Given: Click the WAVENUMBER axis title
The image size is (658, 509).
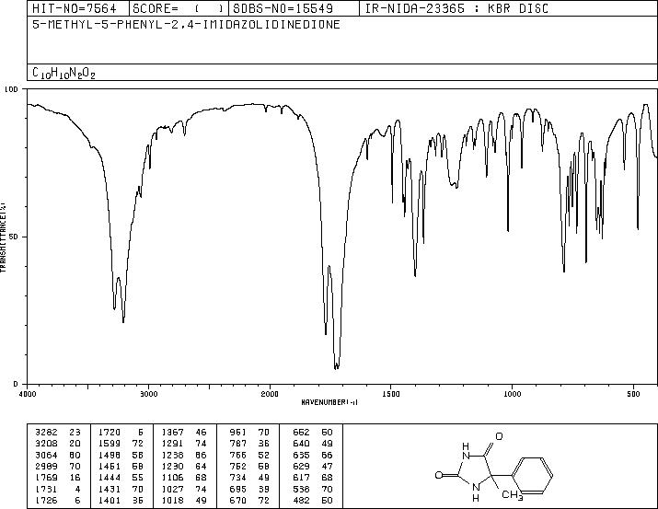Looking at the screenshot, I should [329, 402].
